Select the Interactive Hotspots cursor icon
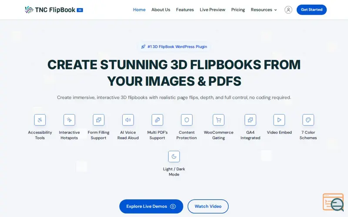This screenshot has width=348, height=217. (69, 120)
